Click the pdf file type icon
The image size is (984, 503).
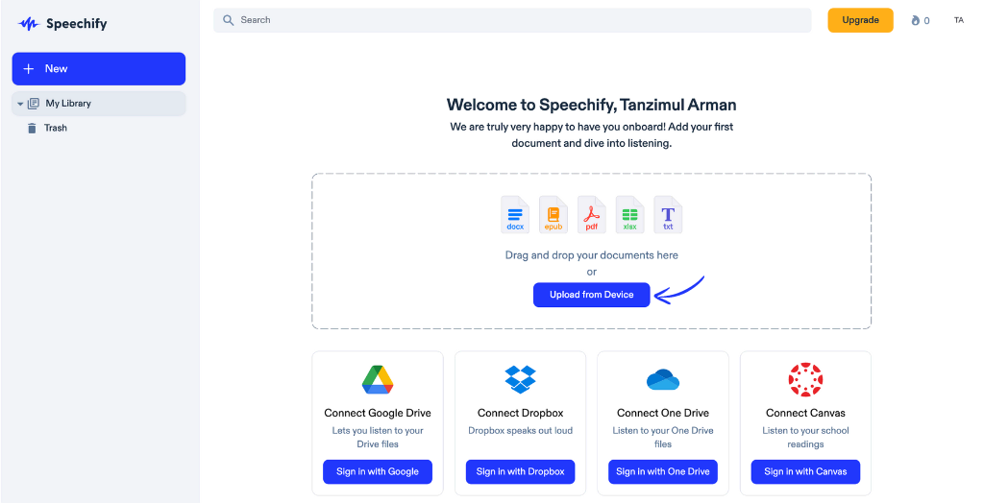point(592,214)
